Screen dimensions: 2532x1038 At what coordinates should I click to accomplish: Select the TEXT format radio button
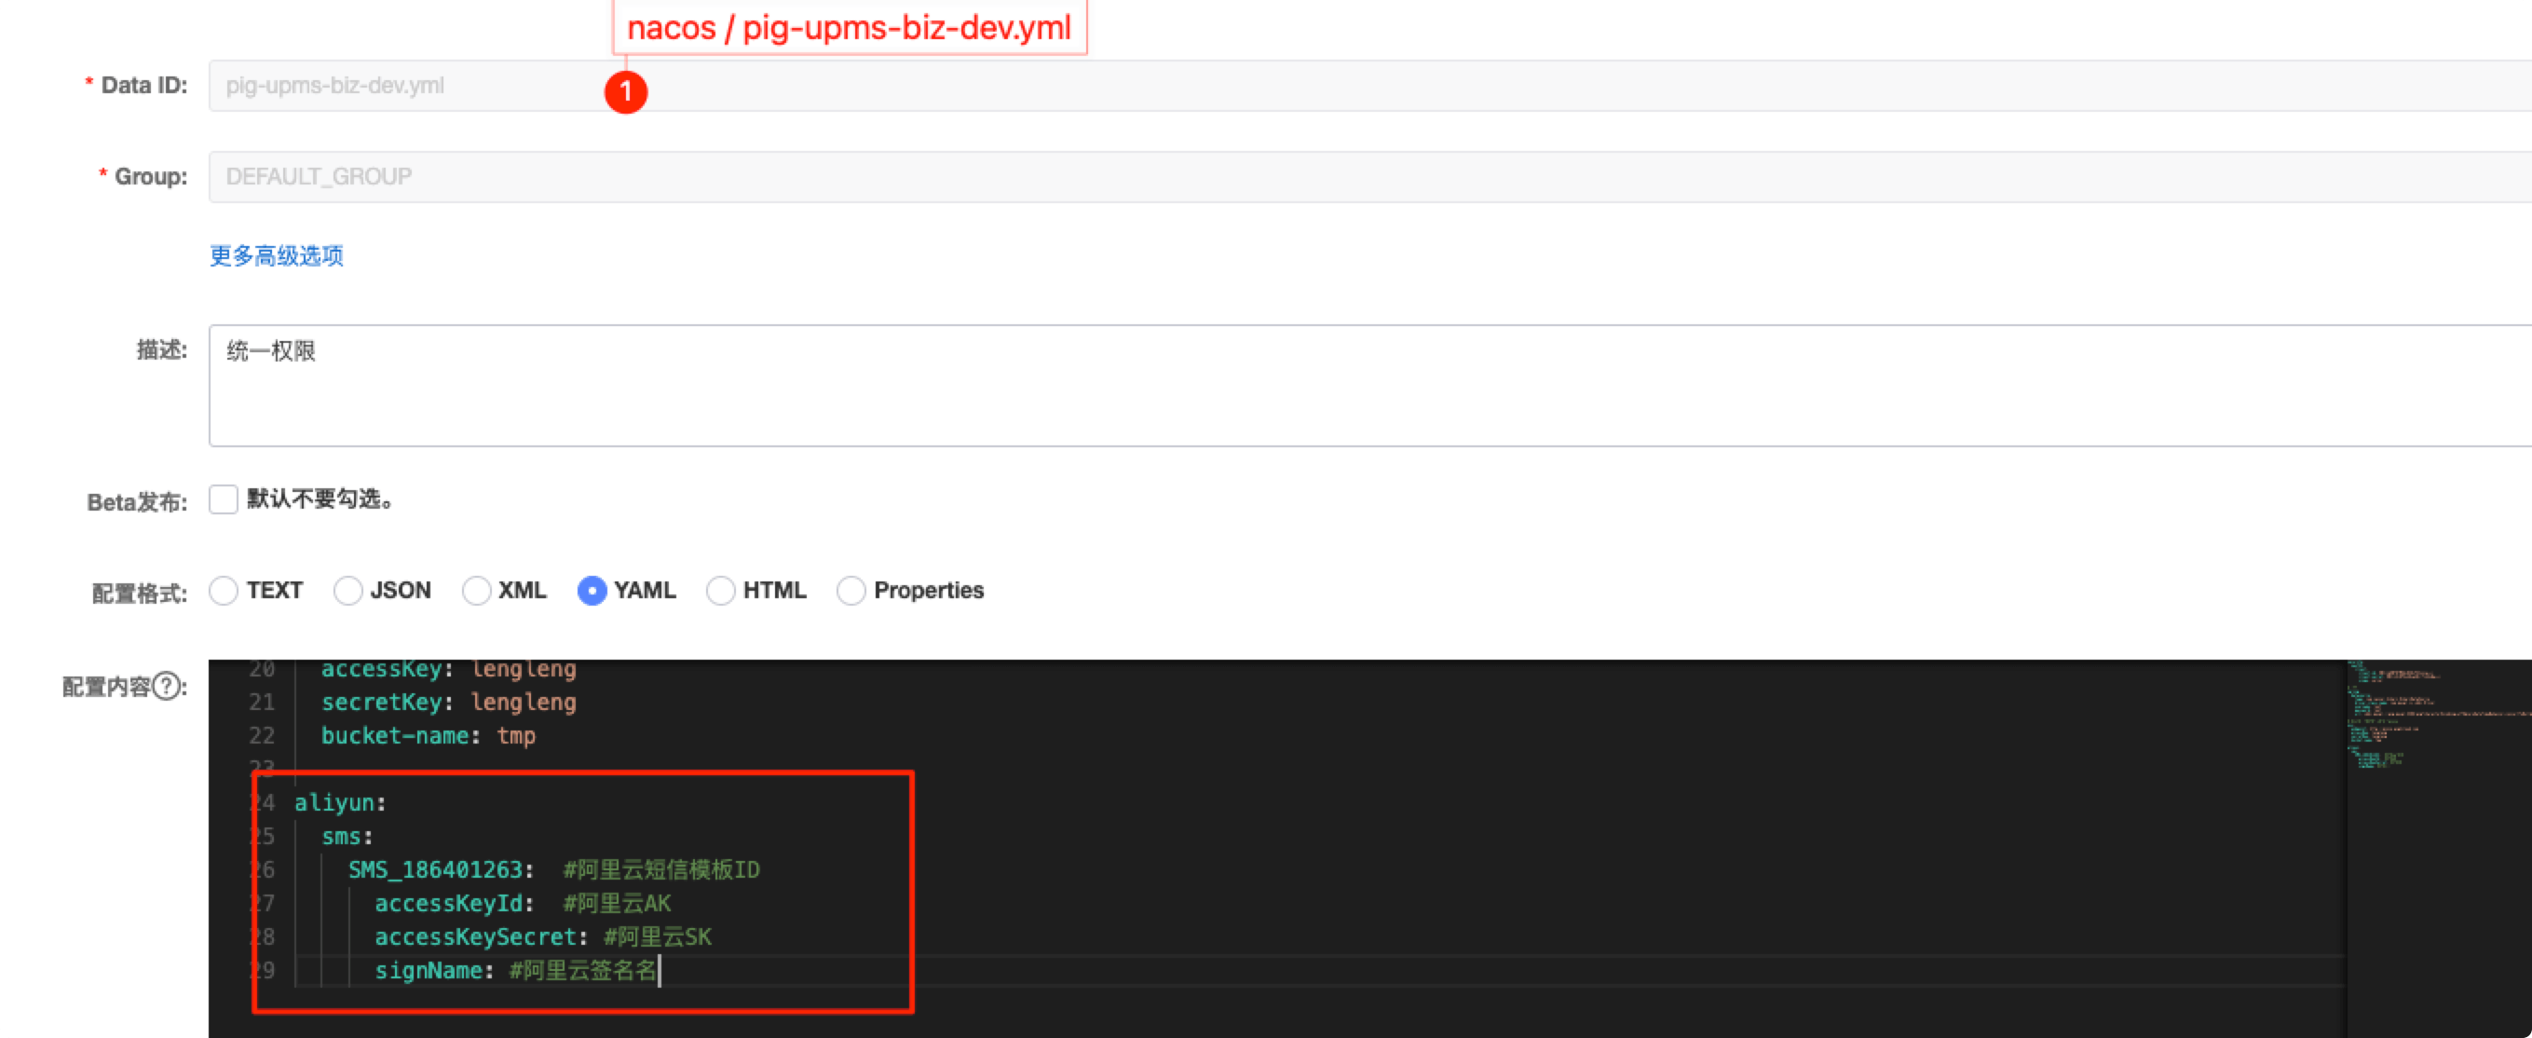[224, 591]
